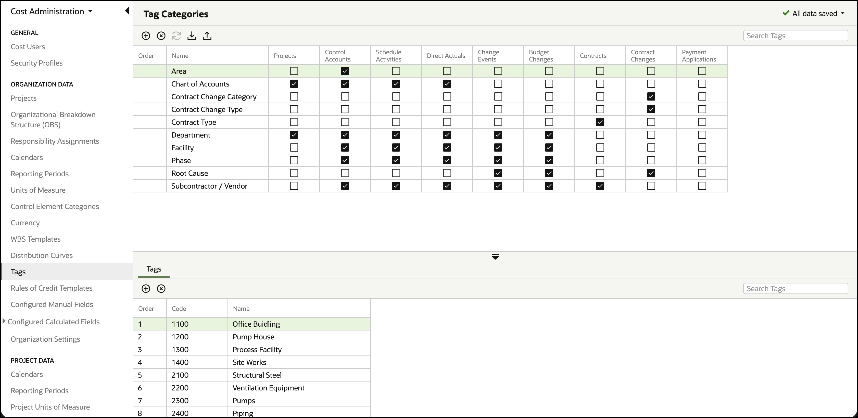
Task: Delete the selected tag in the Tags panel
Action: (x=161, y=289)
